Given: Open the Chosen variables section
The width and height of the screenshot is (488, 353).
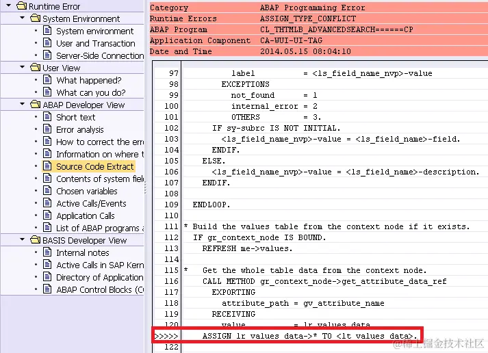Looking at the screenshot, I should (87, 191).
